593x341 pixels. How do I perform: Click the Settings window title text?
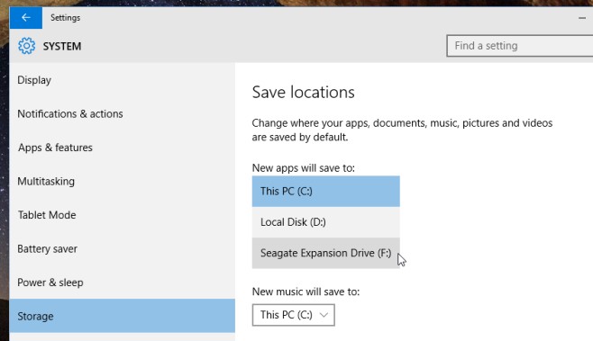[66, 18]
